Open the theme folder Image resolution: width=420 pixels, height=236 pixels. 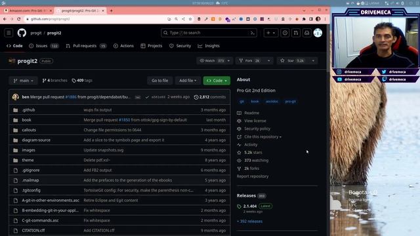(28, 160)
